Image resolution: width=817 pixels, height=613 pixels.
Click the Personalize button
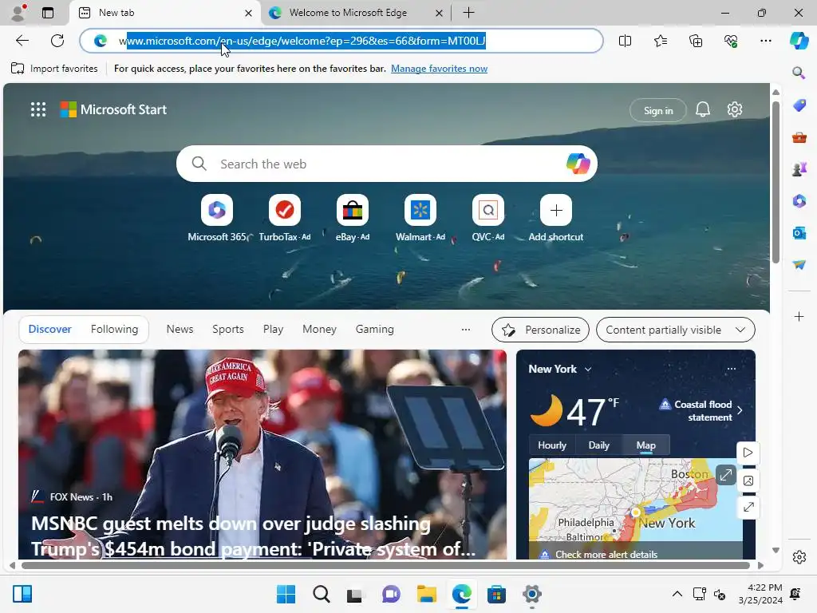tap(540, 330)
